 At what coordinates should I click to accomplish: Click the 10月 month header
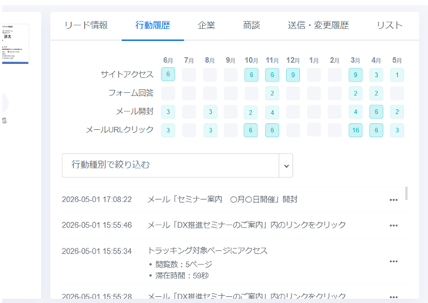click(x=251, y=60)
